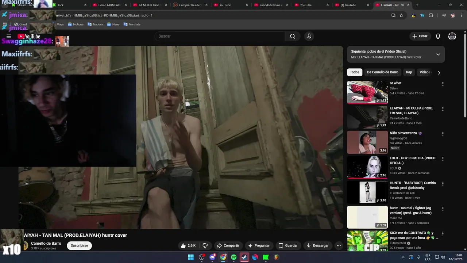Click the dislike thumbs-down button

(205, 245)
